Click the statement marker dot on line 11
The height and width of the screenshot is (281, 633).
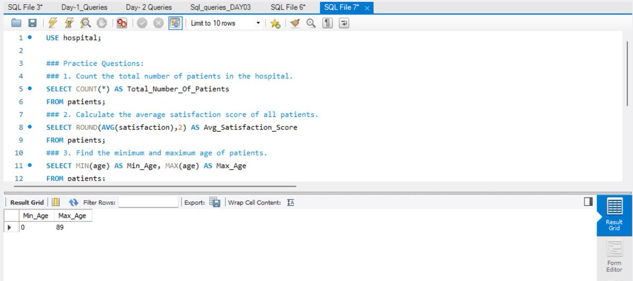[x=30, y=165]
